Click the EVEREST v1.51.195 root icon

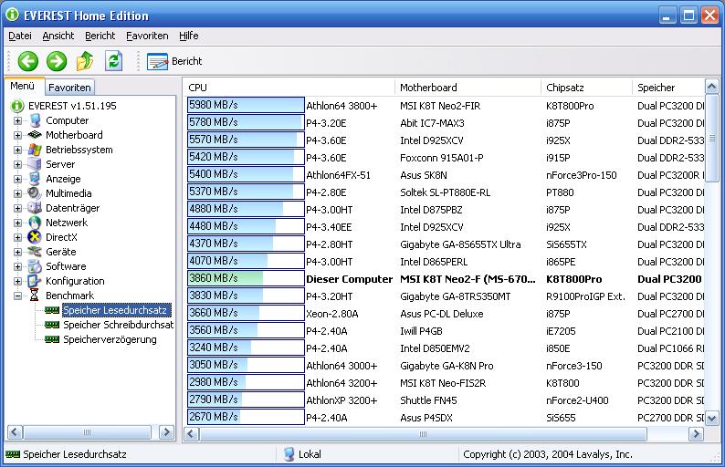click(x=17, y=106)
